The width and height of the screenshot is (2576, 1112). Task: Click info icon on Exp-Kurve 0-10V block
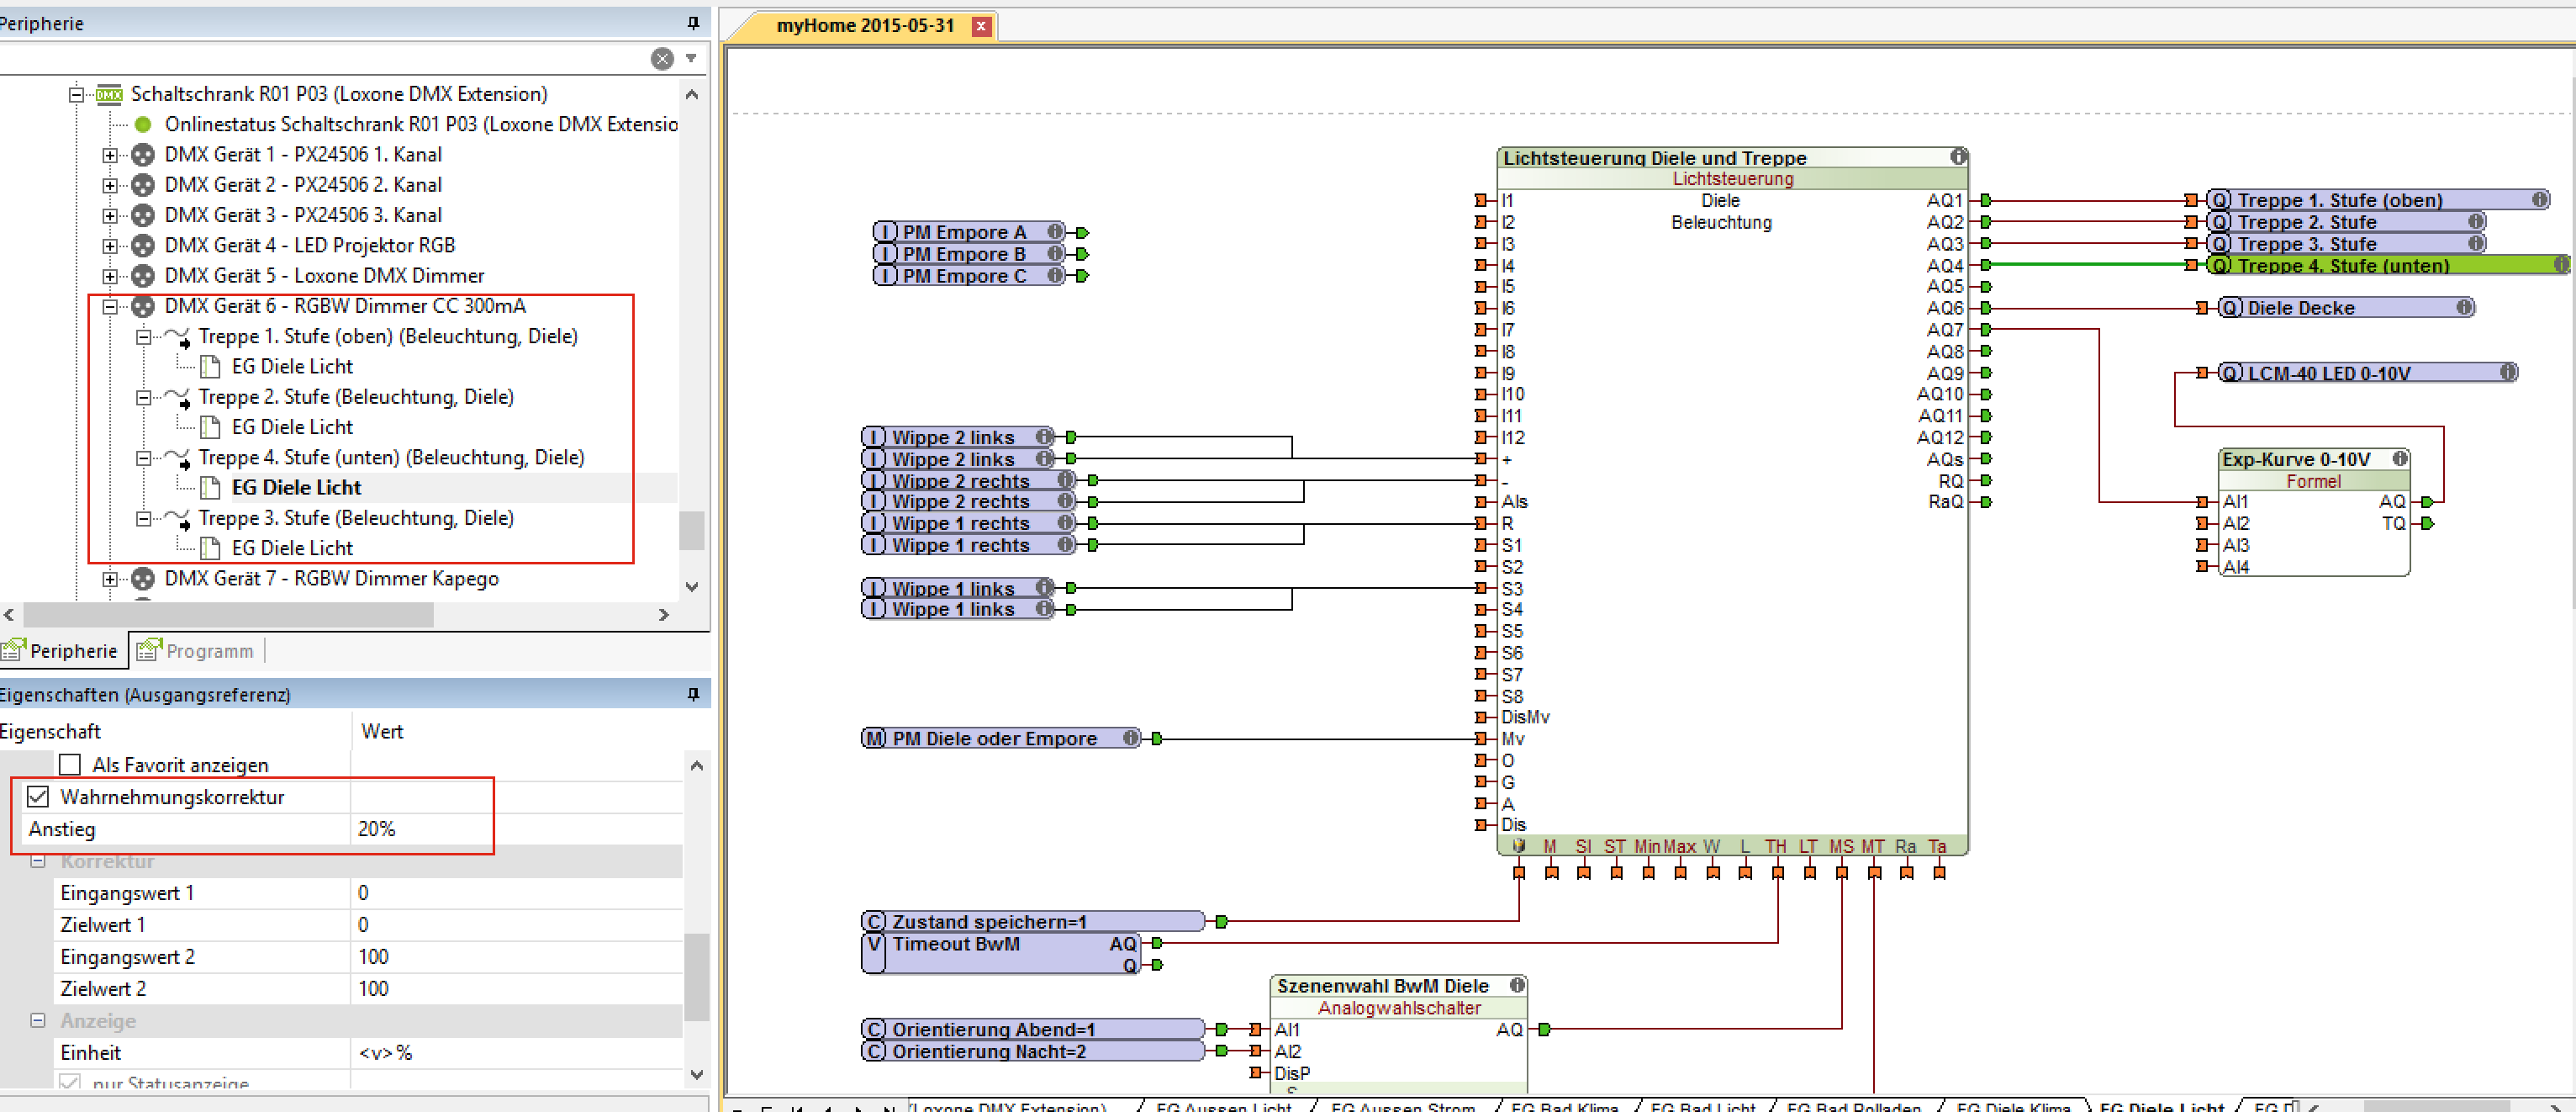(2400, 458)
